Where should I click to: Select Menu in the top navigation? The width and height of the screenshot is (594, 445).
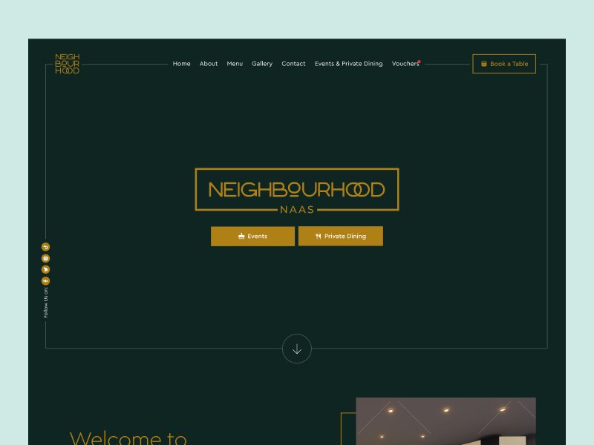(235, 64)
